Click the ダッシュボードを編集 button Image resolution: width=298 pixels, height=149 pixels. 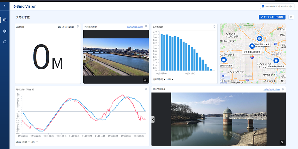click(x=273, y=17)
